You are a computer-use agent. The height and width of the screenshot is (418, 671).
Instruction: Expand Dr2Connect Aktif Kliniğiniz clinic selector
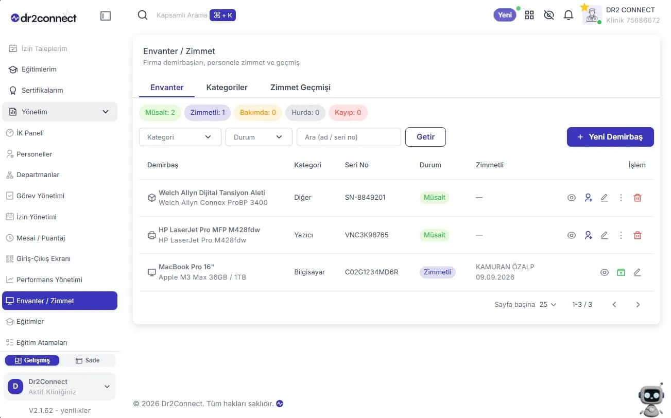pyautogui.click(x=60, y=387)
